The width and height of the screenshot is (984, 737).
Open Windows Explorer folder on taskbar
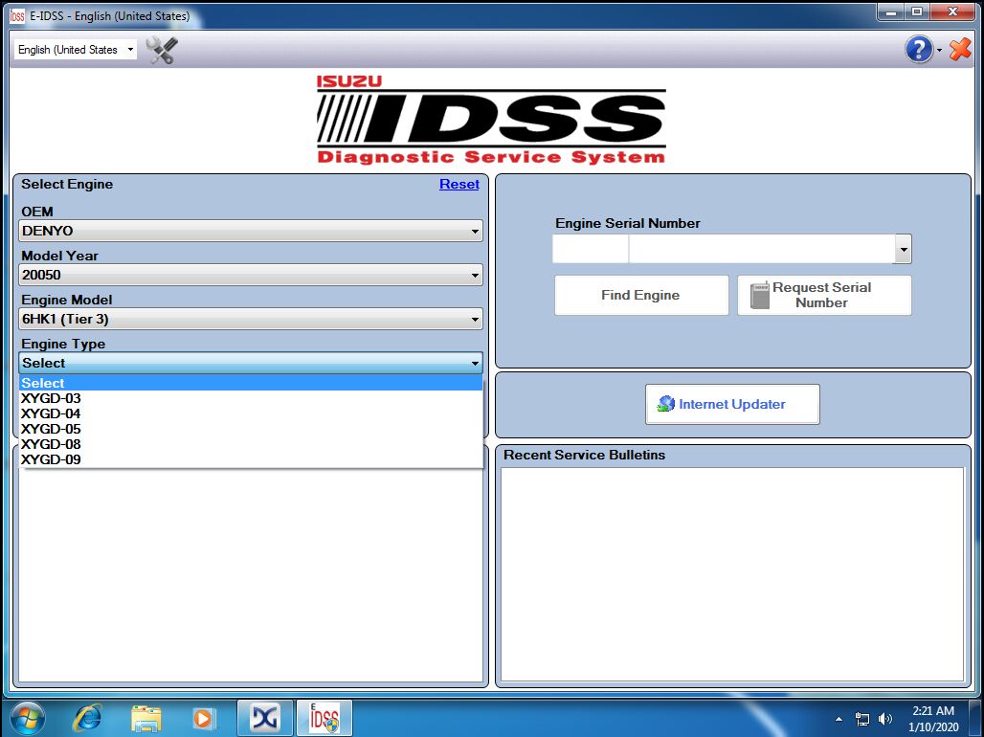point(145,718)
